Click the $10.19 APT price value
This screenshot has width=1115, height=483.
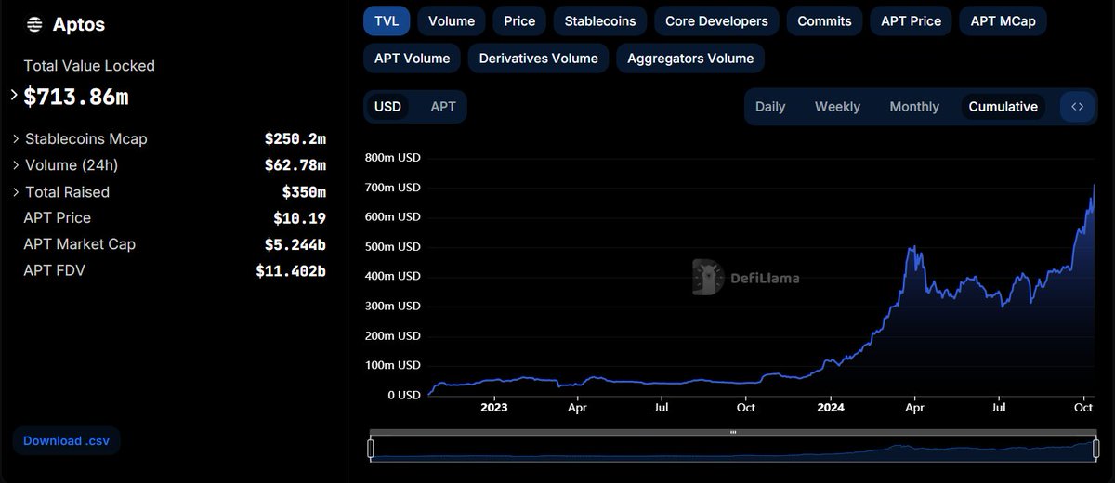coord(299,218)
